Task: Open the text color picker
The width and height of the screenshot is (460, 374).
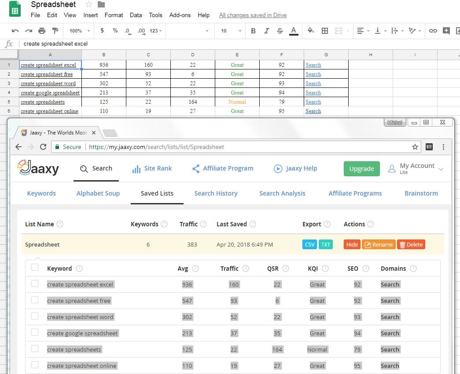Action: tap(294, 31)
